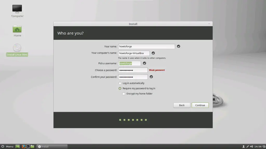Screen dimensions: 266x149
Task: Click the Back button
Action: (x=182, y=105)
